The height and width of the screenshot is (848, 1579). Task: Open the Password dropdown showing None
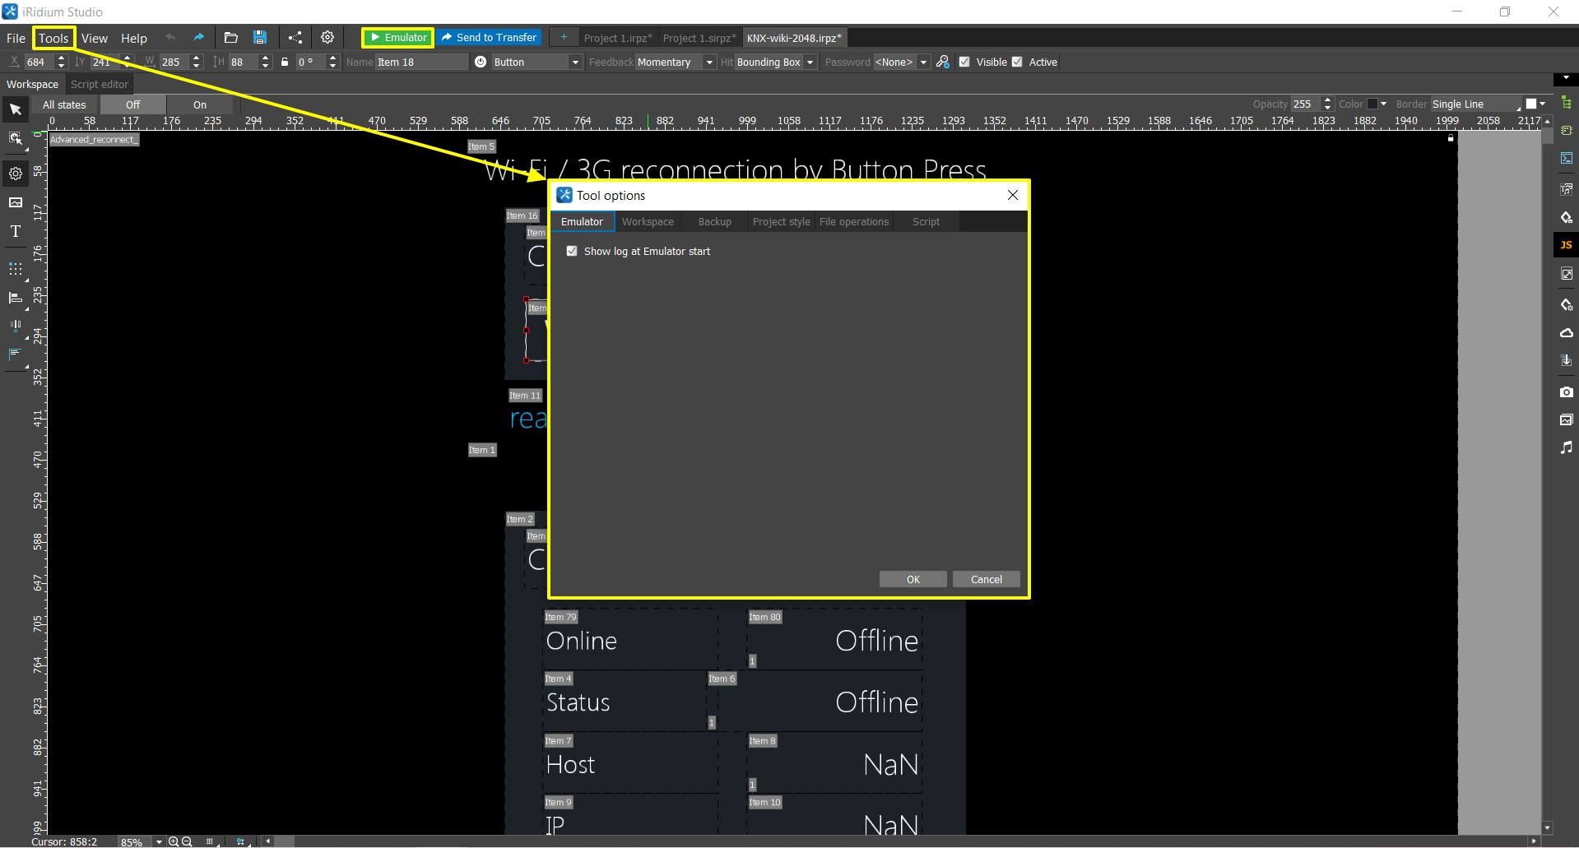[x=922, y=62]
